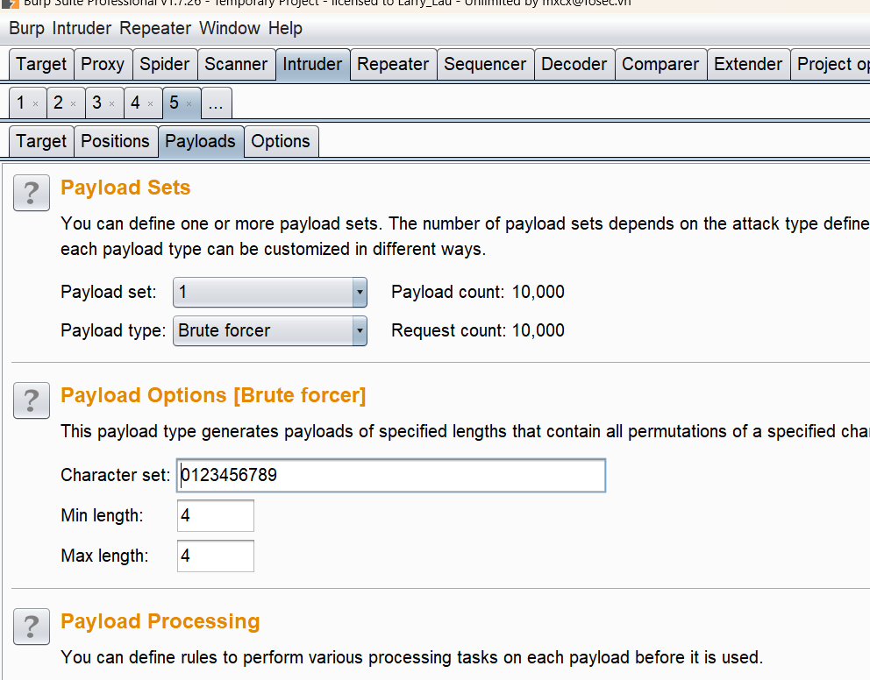Click the Payload Processing heading
This screenshot has height=680, width=870.
(x=160, y=622)
